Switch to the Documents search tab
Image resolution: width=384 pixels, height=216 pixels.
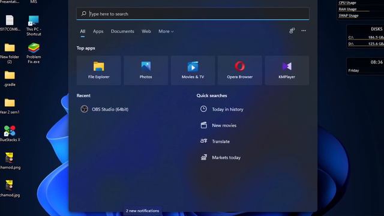point(122,31)
